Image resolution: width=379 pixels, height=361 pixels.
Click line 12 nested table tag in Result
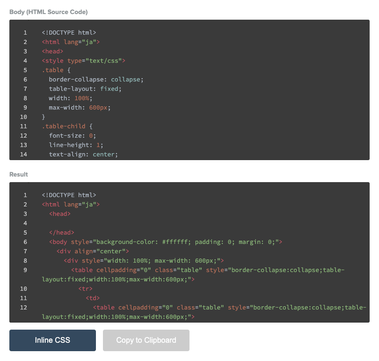[204, 312]
